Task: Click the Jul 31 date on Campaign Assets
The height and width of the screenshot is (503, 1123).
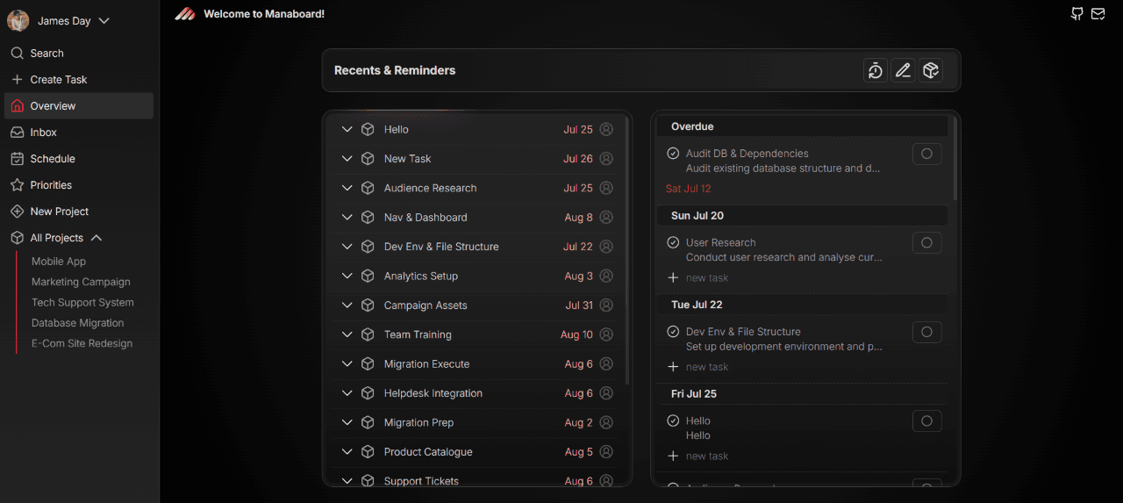Action: tap(579, 305)
